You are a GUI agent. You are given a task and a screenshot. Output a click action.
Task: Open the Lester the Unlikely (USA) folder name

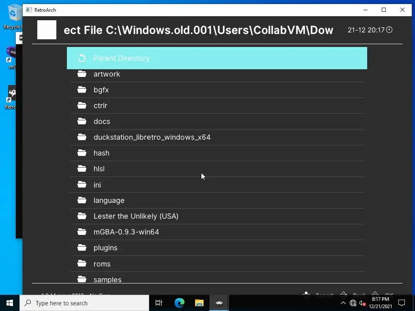(136, 216)
